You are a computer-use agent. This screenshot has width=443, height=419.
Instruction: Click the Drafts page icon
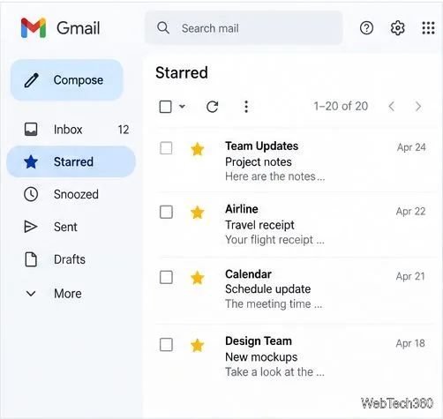(x=31, y=259)
